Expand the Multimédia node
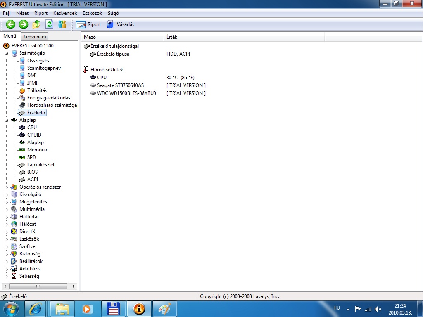 point(7,209)
